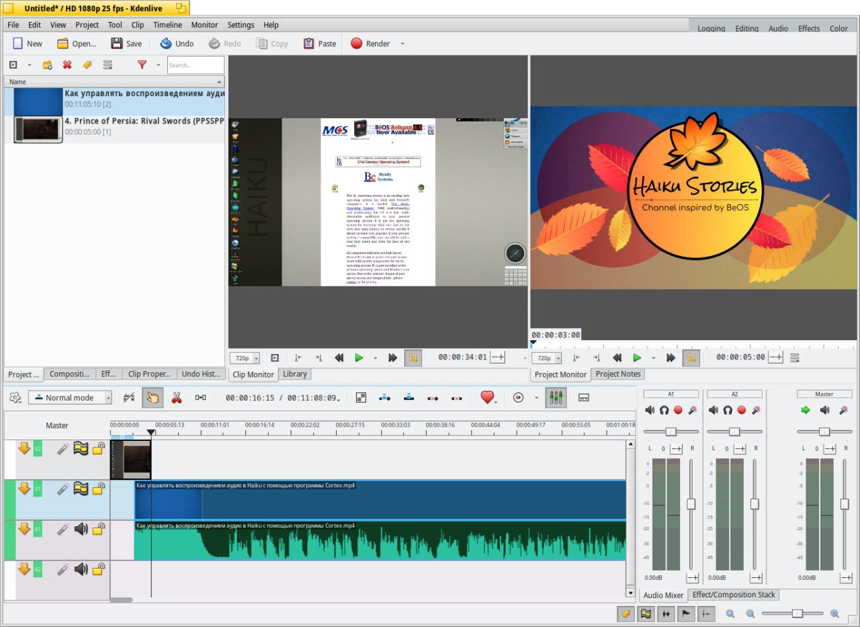Delete clip using red X in project bin
The image size is (860, 627).
(67, 65)
